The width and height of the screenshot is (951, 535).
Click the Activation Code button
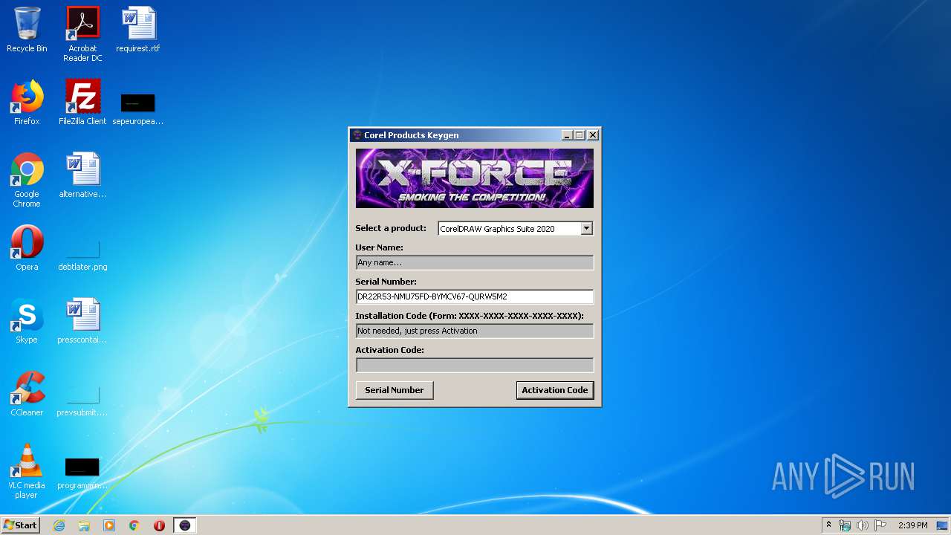click(x=555, y=390)
